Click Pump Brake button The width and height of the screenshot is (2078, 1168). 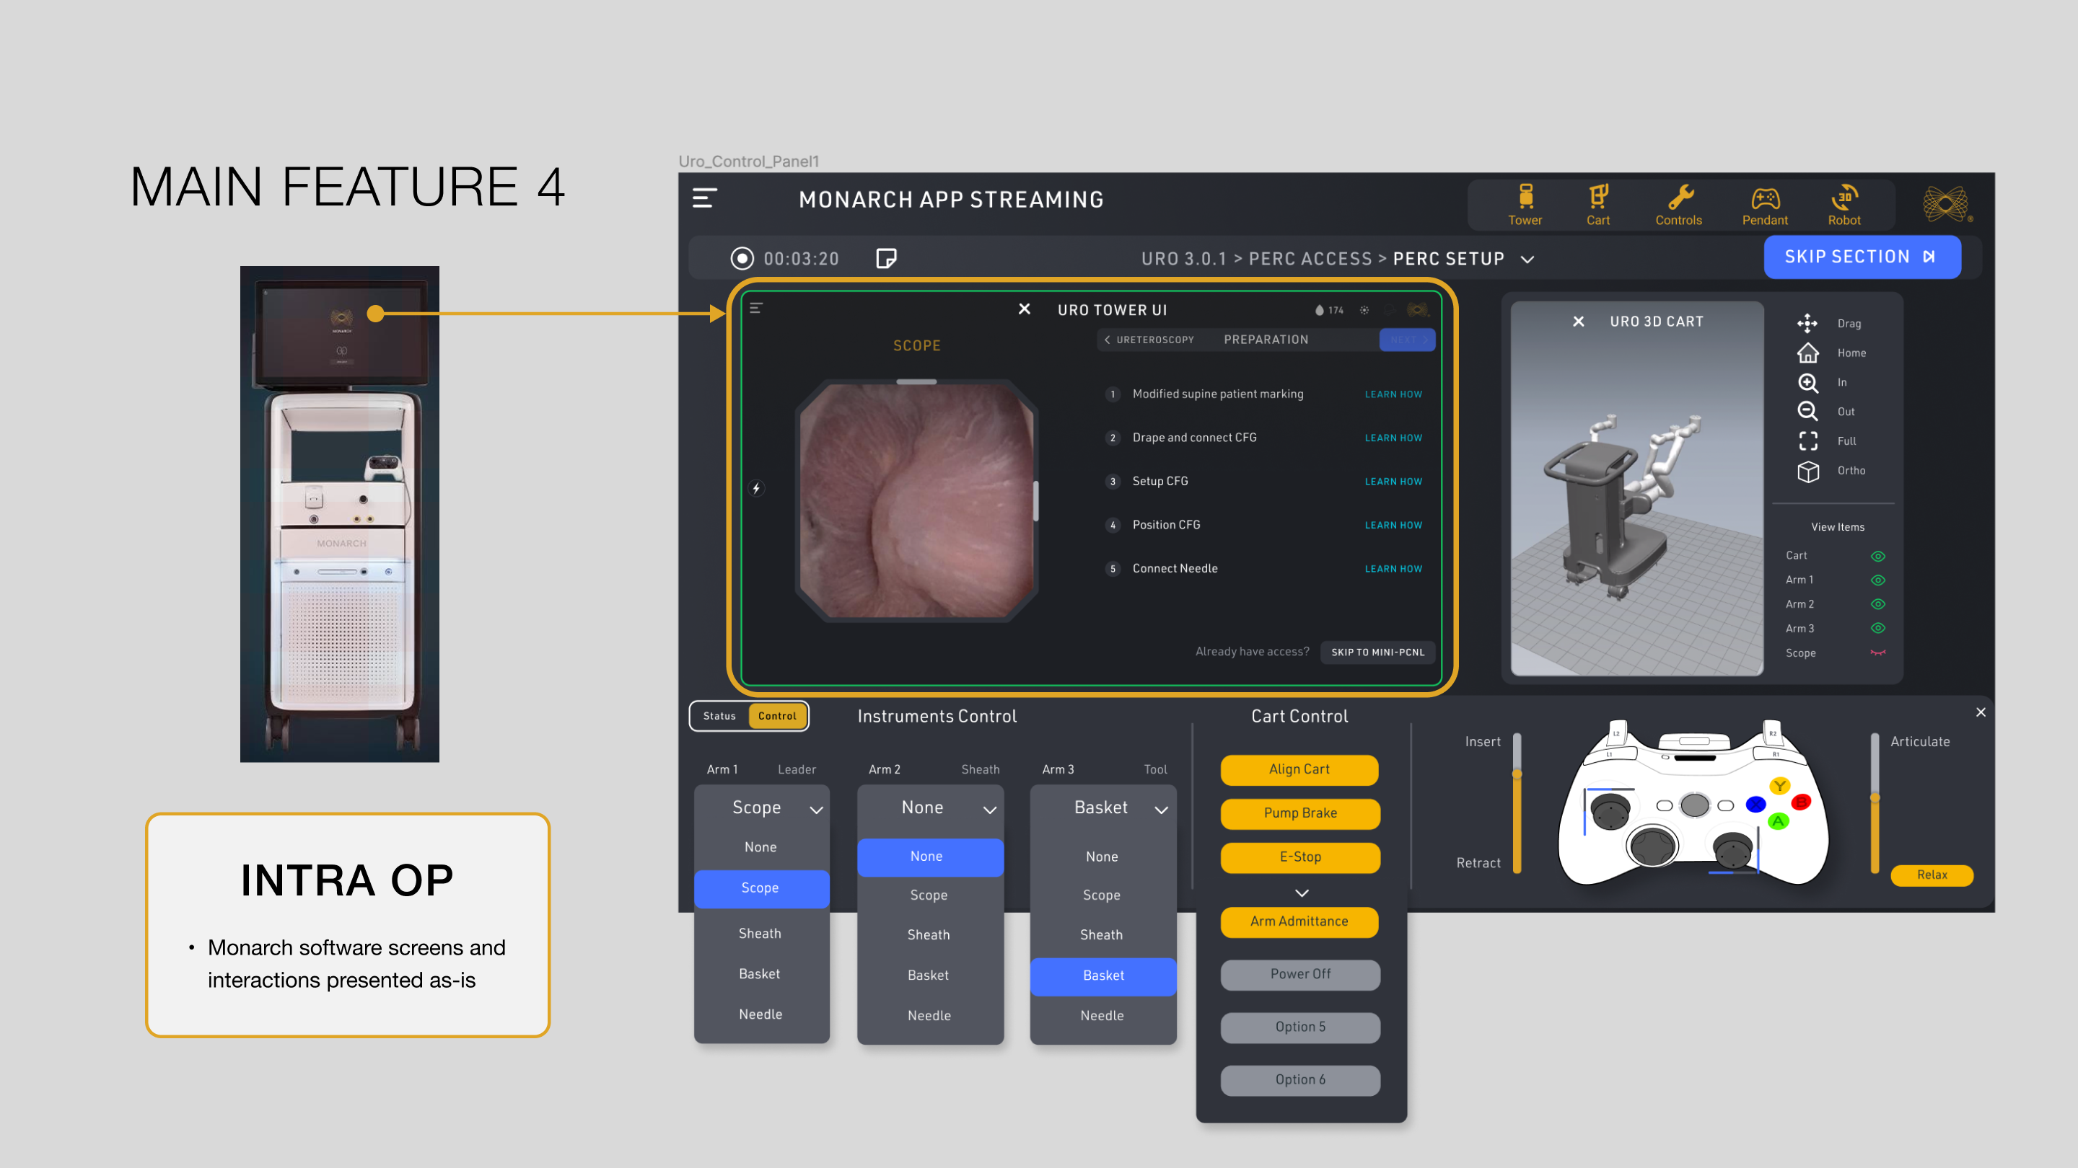[x=1300, y=813]
